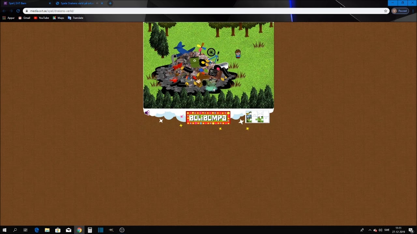Open Windows taskbar search
Viewport: 417px width, 234px height.
coord(15,230)
